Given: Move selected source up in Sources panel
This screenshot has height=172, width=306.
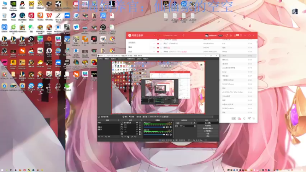Looking at the screenshot, I should 132,137.
